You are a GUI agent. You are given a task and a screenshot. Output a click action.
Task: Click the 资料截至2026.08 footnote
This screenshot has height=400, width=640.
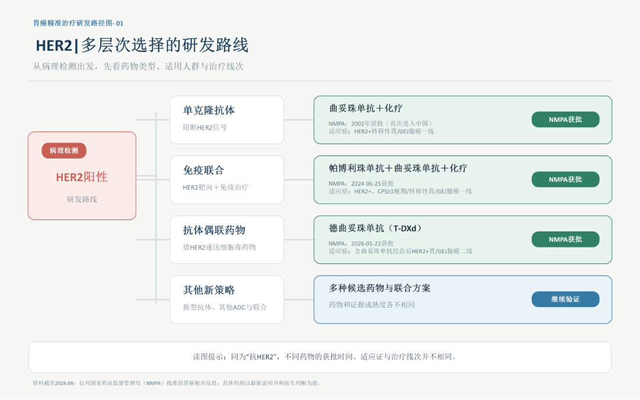tap(178, 383)
